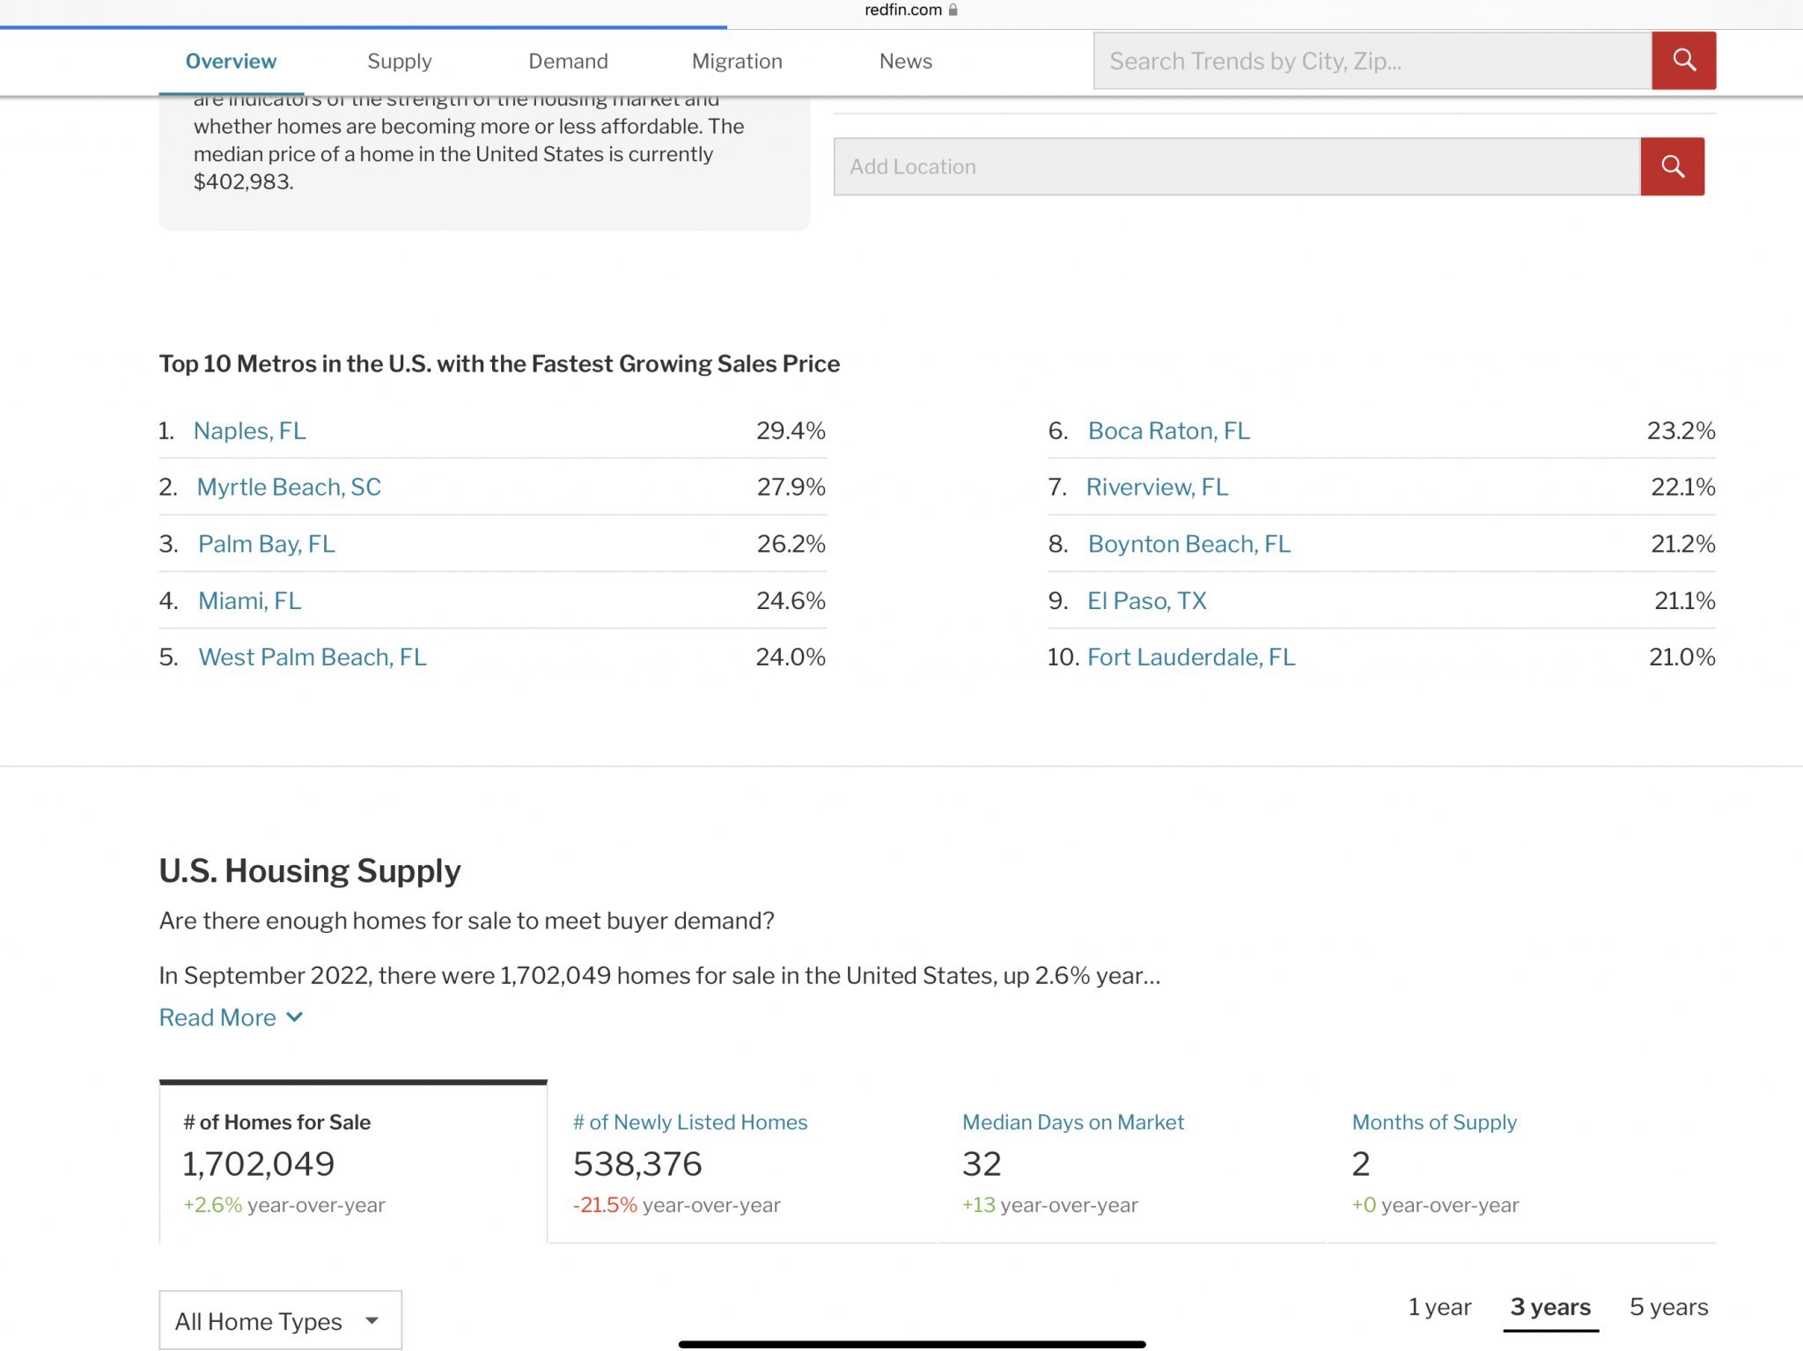1803x1351 pixels.
Task: Click the El Paso, TX link
Action: (x=1146, y=600)
